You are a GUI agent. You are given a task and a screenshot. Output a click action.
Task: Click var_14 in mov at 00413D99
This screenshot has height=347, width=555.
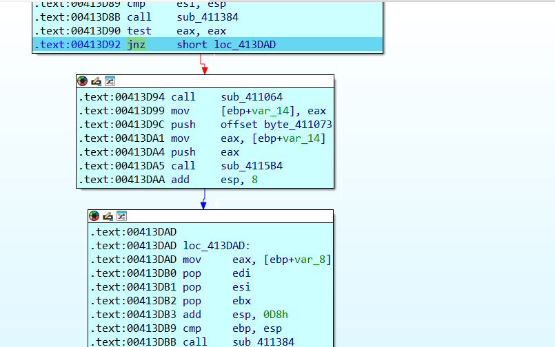(271, 111)
